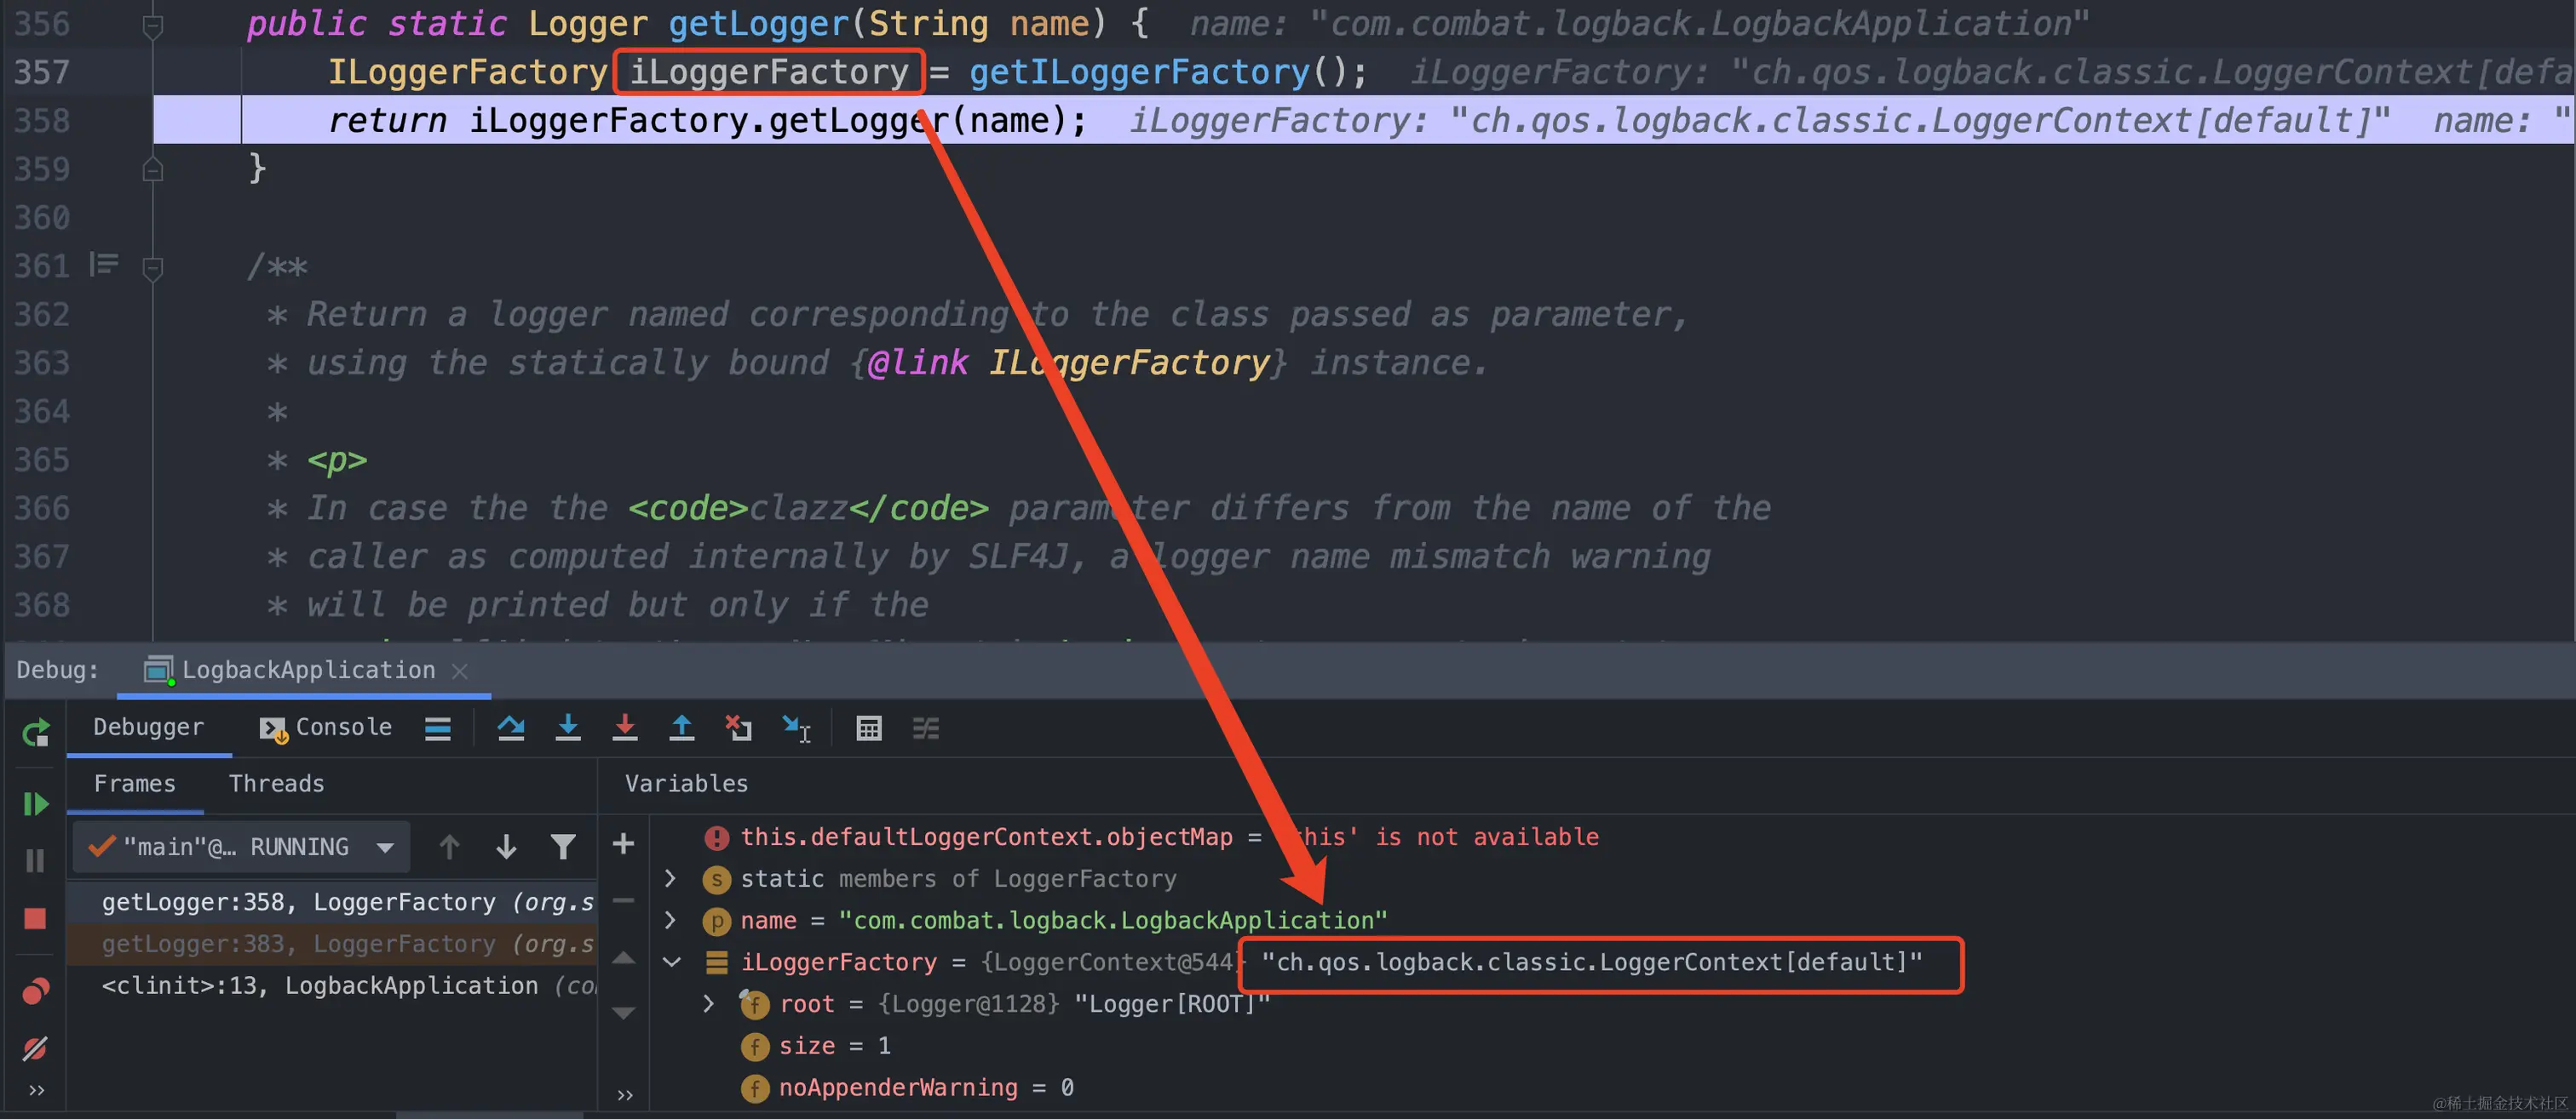
Task: Select frame <clinit>:13, LogbackApplication
Action: tap(332, 986)
